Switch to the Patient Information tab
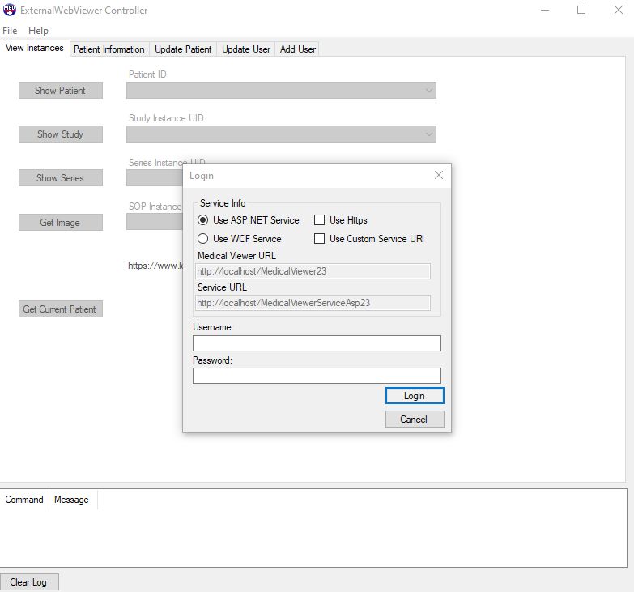 pos(109,49)
